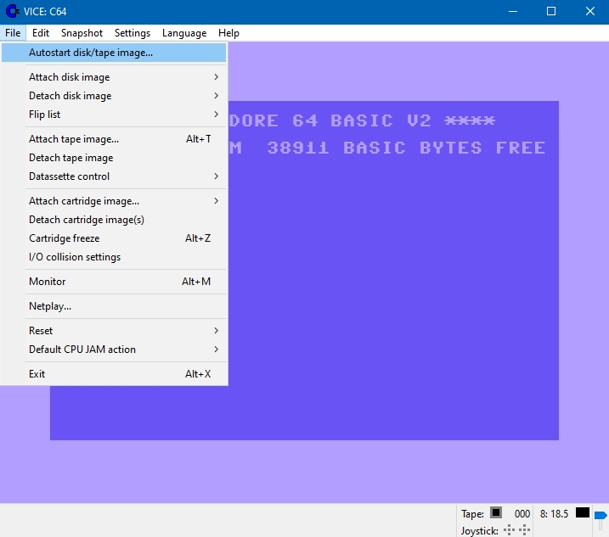Click the 64 BASIC V2 text
This screenshot has height=537, width=609.
[362, 120]
